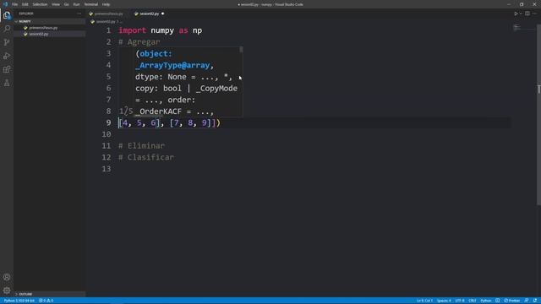
Task: Open primerosPasos.py in the Explorer tree
Action: pos(43,28)
